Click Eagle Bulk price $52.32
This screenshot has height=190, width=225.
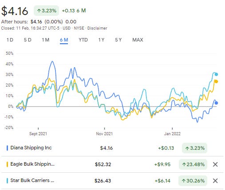click(x=103, y=164)
